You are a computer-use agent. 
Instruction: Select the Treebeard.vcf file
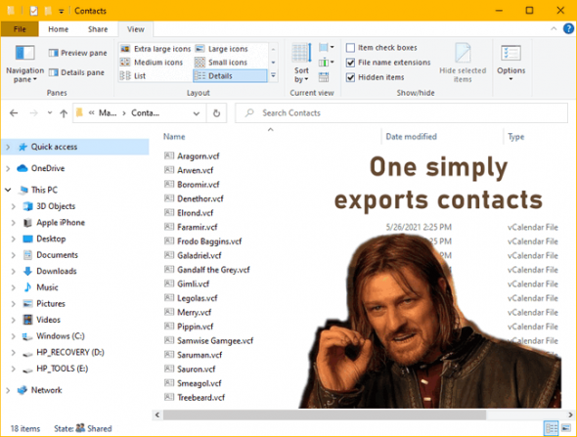tap(200, 397)
